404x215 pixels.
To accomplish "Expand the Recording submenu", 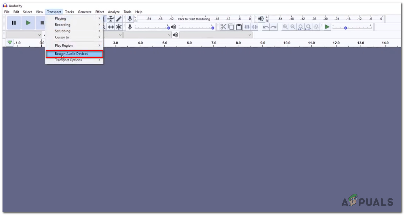I will (74, 25).
